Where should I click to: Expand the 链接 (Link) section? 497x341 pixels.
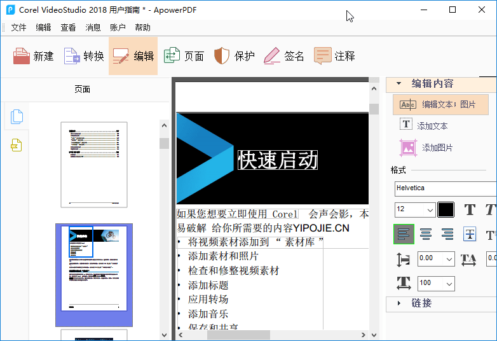pyautogui.click(x=399, y=303)
